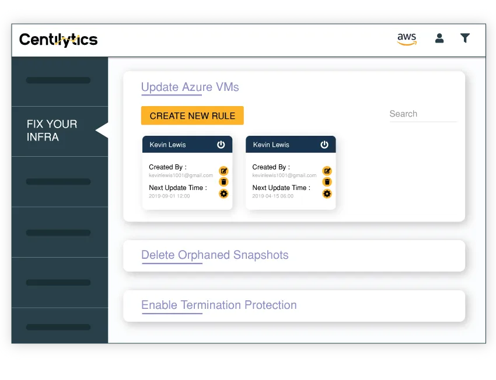
Task: Toggle power on second Kevin Lewis rule
Action: point(324,145)
